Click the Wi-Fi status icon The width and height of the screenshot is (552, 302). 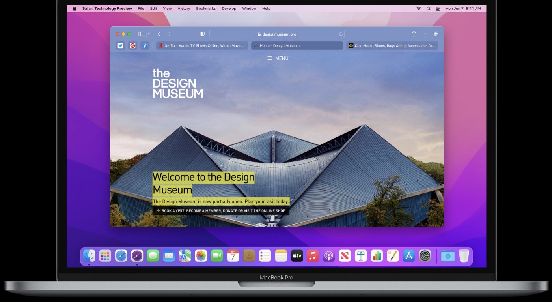pos(418,8)
